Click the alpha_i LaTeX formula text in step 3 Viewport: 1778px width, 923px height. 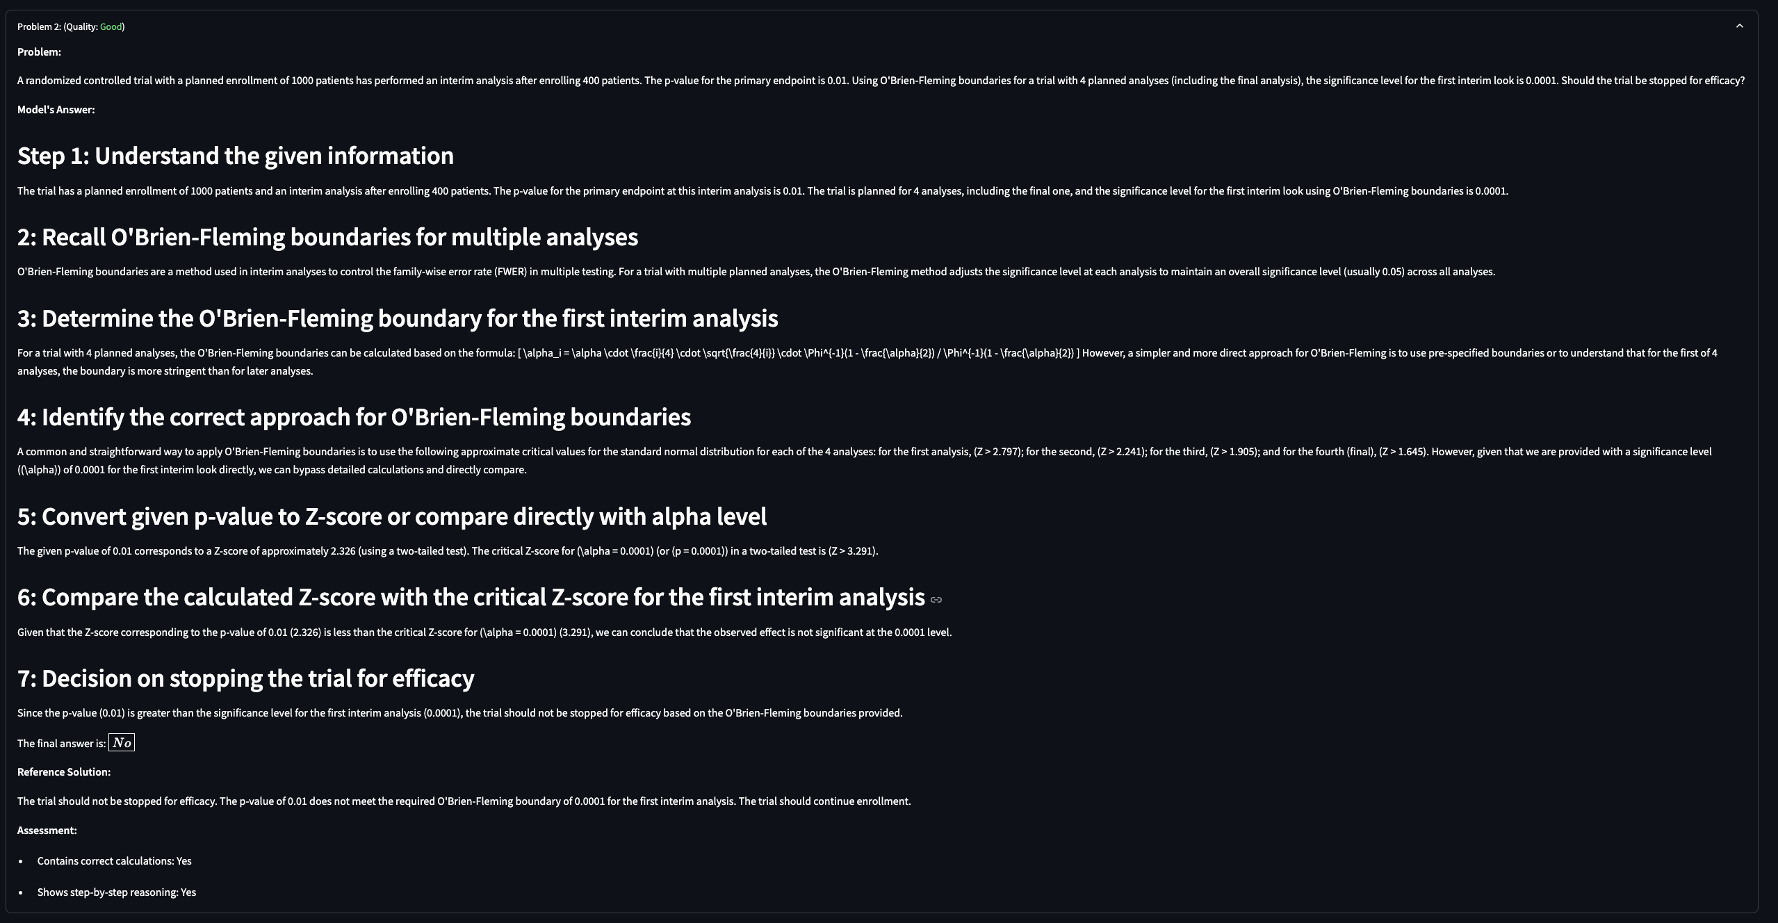click(799, 353)
